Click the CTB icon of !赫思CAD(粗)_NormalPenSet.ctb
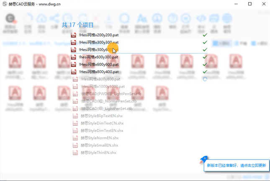This screenshot has width=270, height=181. (x=75, y=101)
